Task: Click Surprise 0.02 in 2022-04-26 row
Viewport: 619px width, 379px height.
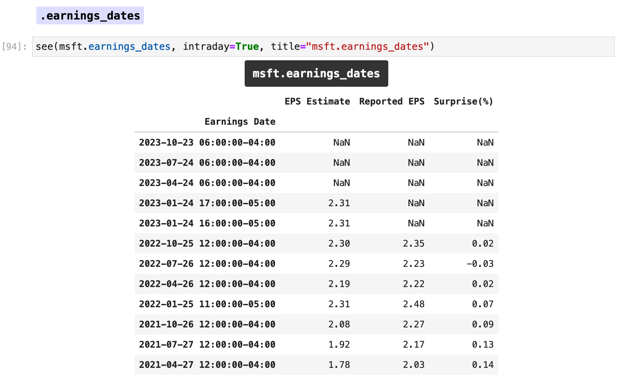Action: pos(483,284)
